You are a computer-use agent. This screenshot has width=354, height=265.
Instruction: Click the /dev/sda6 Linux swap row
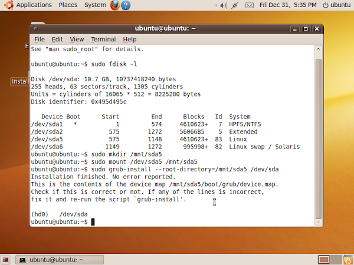tap(165, 147)
